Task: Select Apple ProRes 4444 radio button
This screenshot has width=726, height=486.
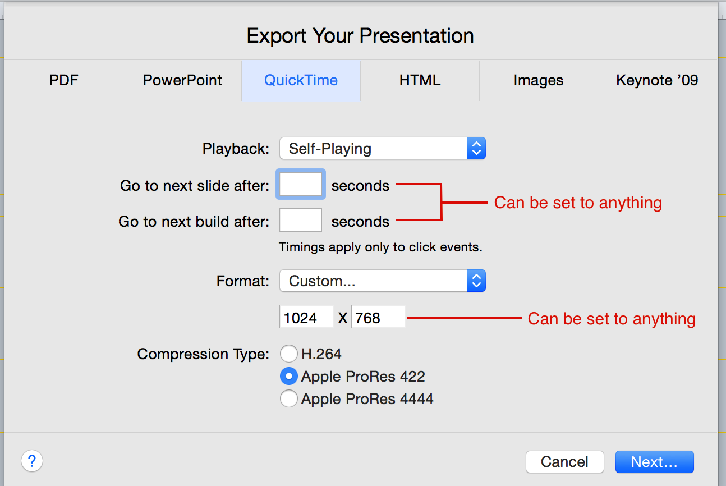Action: (288, 399)
